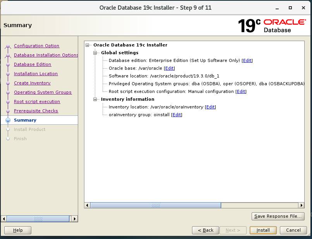This screenshot has height=239, width=312.
Task: Click the Database Edition step marker icon
Action: [x=8, y=64]
